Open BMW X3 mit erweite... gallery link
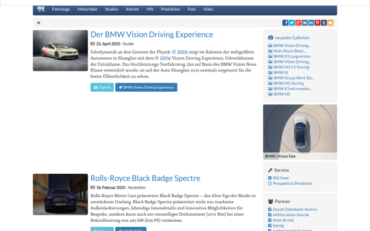The height and width of the screenshot is (231, 370). coord(292,89)
